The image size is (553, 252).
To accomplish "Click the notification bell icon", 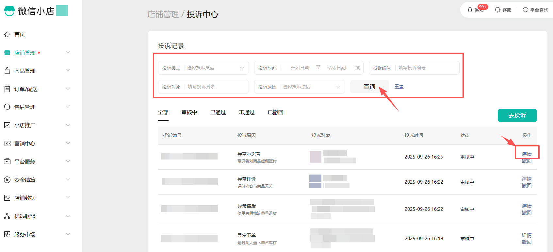I will (470, 10).
